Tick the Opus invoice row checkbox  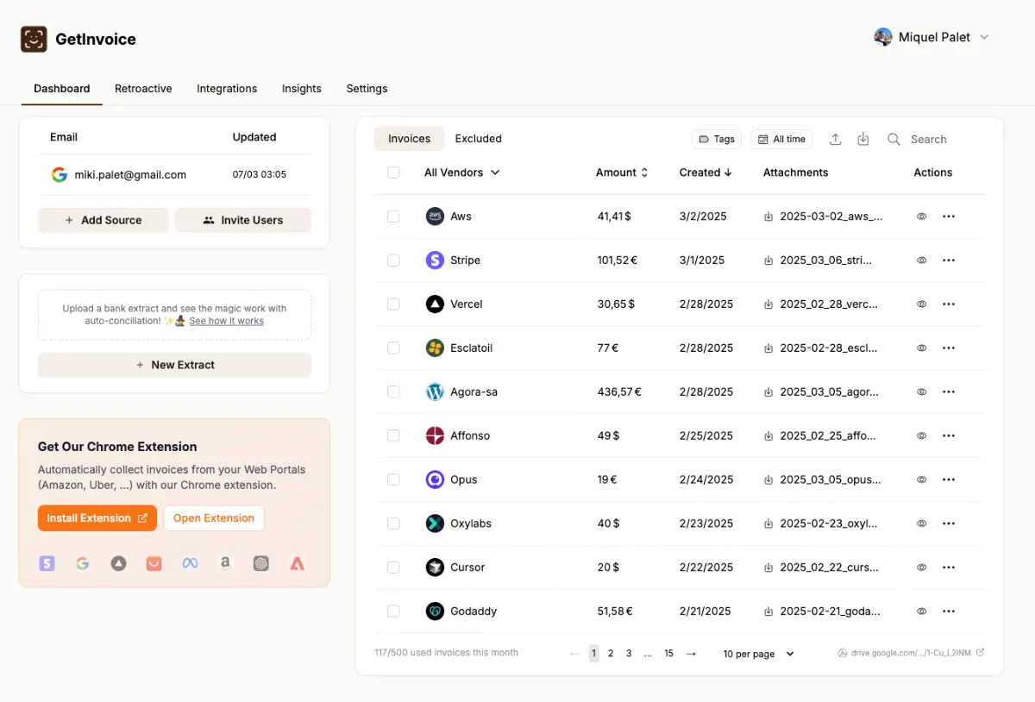(x=393, y=479)
